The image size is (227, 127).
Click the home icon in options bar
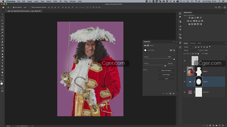tap(3, 7)
